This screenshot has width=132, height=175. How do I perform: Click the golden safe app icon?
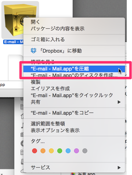pyautogui.click(x=14, y=20)
